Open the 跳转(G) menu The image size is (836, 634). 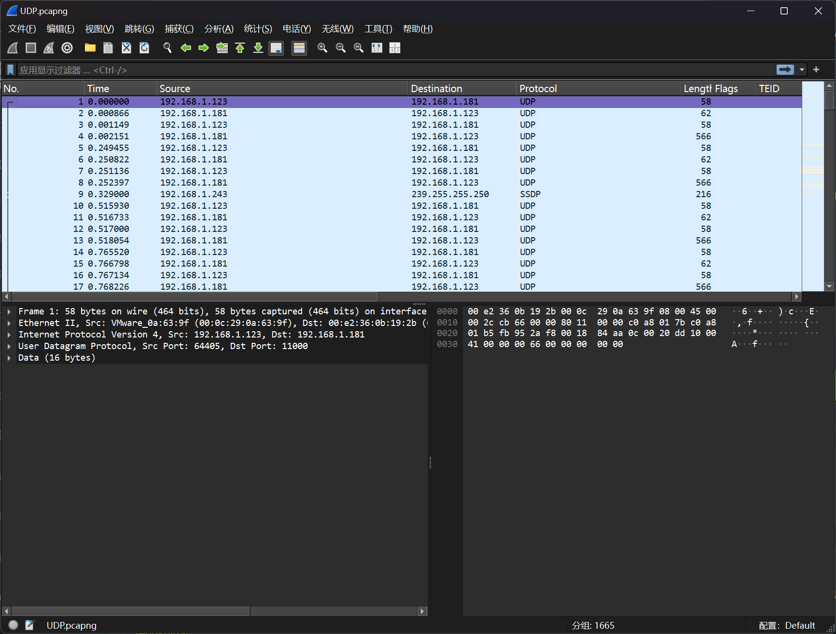[x=139, y=29]
